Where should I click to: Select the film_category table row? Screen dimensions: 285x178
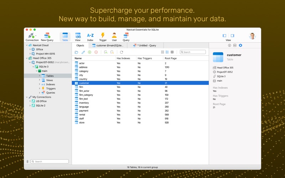[140, 95]
